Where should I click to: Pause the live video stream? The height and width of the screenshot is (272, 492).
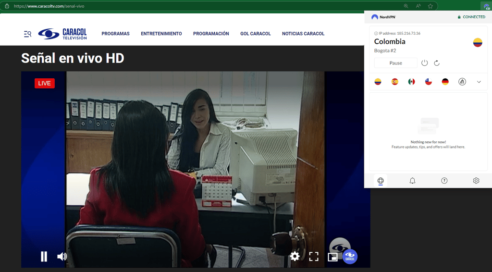[44, 257]
